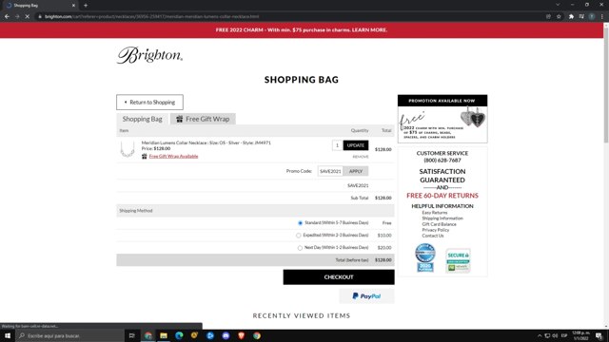Open the Shipping Information link
609x342 pixels.
[442, 218]
